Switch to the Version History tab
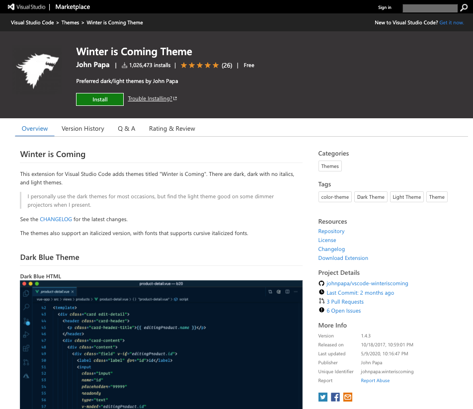473x409 pixels. click(x=82, y=128)
